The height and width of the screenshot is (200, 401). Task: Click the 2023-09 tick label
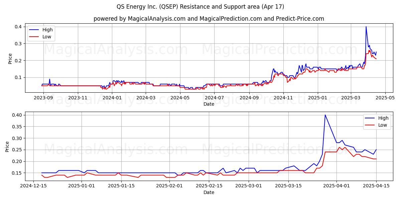tap(43, 98)
